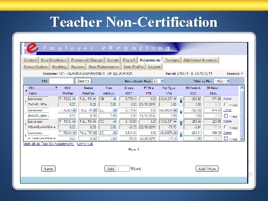
Task: Click the table scrollbar down arrow
Action: click(x=242, y=139)
